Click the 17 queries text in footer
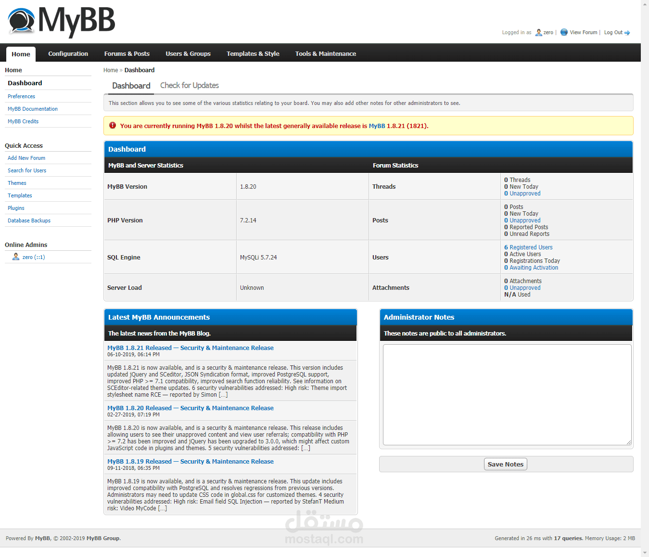Screen dimensions: 649x557 [568, 538]
